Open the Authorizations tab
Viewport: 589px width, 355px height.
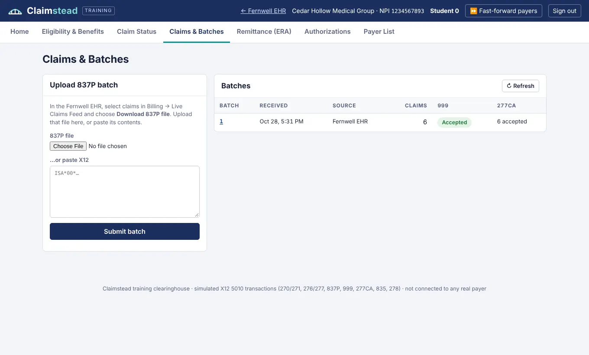point(327,32)
